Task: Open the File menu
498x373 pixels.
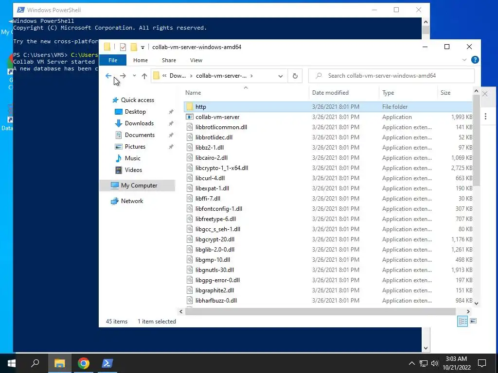Action: click(x=113, y=60)
